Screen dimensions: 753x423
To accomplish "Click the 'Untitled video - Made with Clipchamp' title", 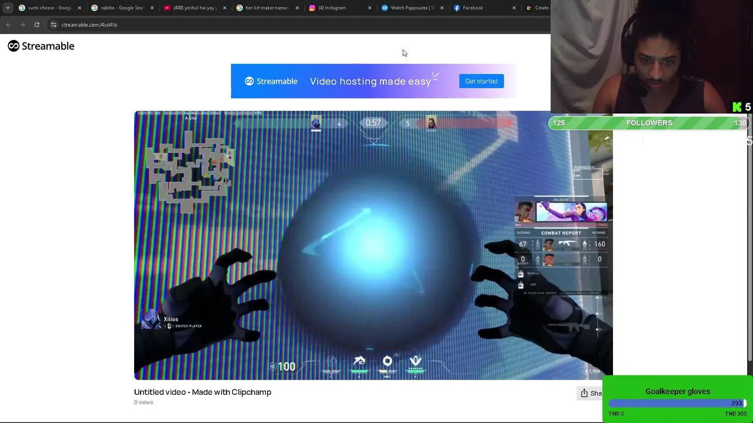I will [202, 392].
